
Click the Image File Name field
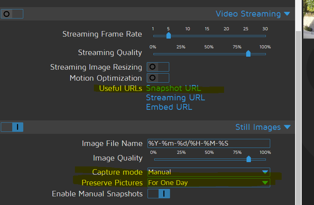[208, 143]
